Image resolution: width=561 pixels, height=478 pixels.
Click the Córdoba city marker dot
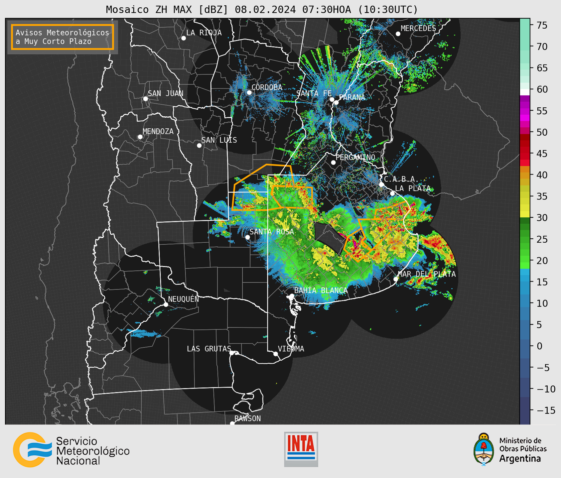point(249,92)
